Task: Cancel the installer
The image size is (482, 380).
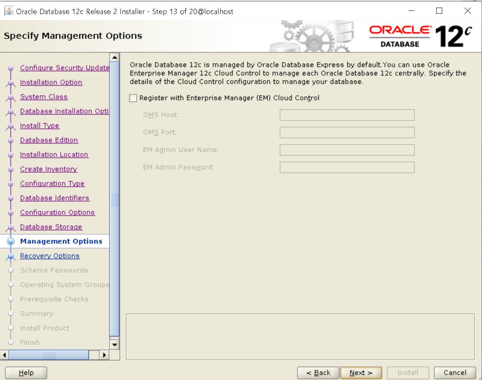Action: [x=455, y=373]
